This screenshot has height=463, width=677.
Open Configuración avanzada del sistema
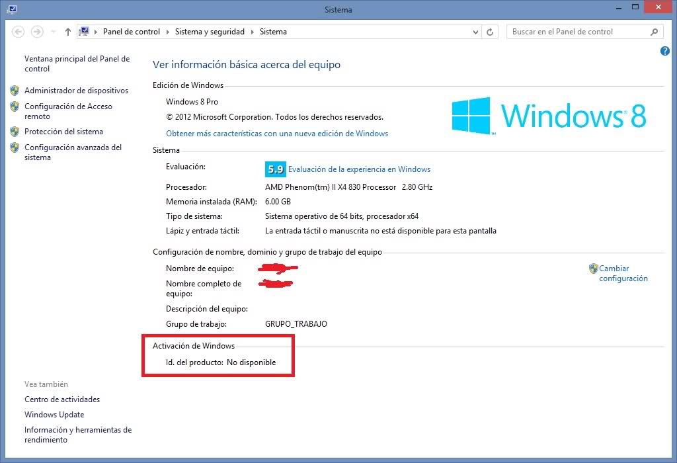(x=73, y=152)
